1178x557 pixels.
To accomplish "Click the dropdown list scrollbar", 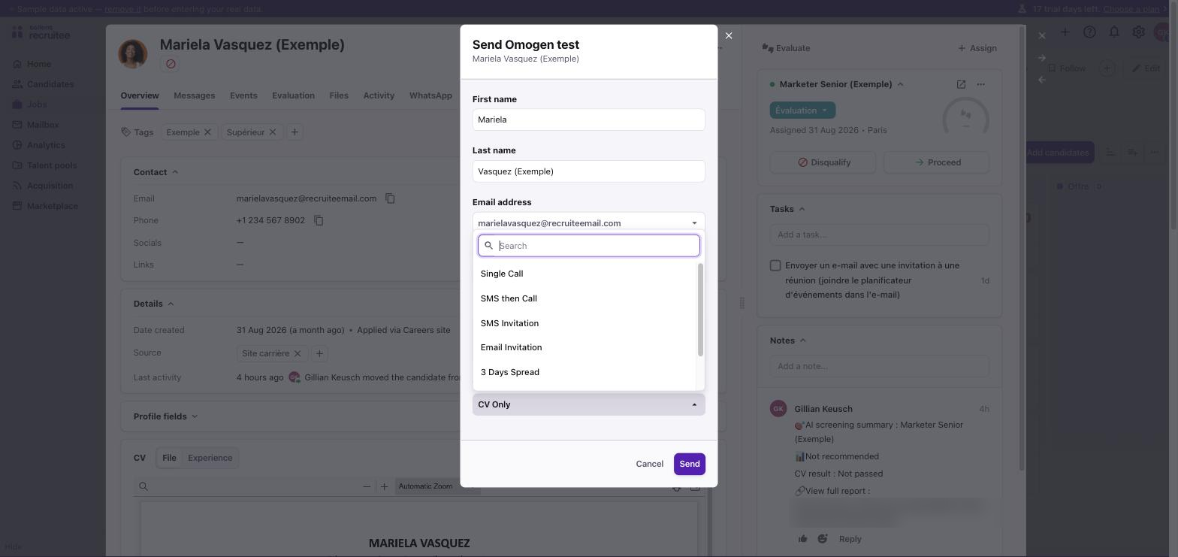I will coord(700,310).
